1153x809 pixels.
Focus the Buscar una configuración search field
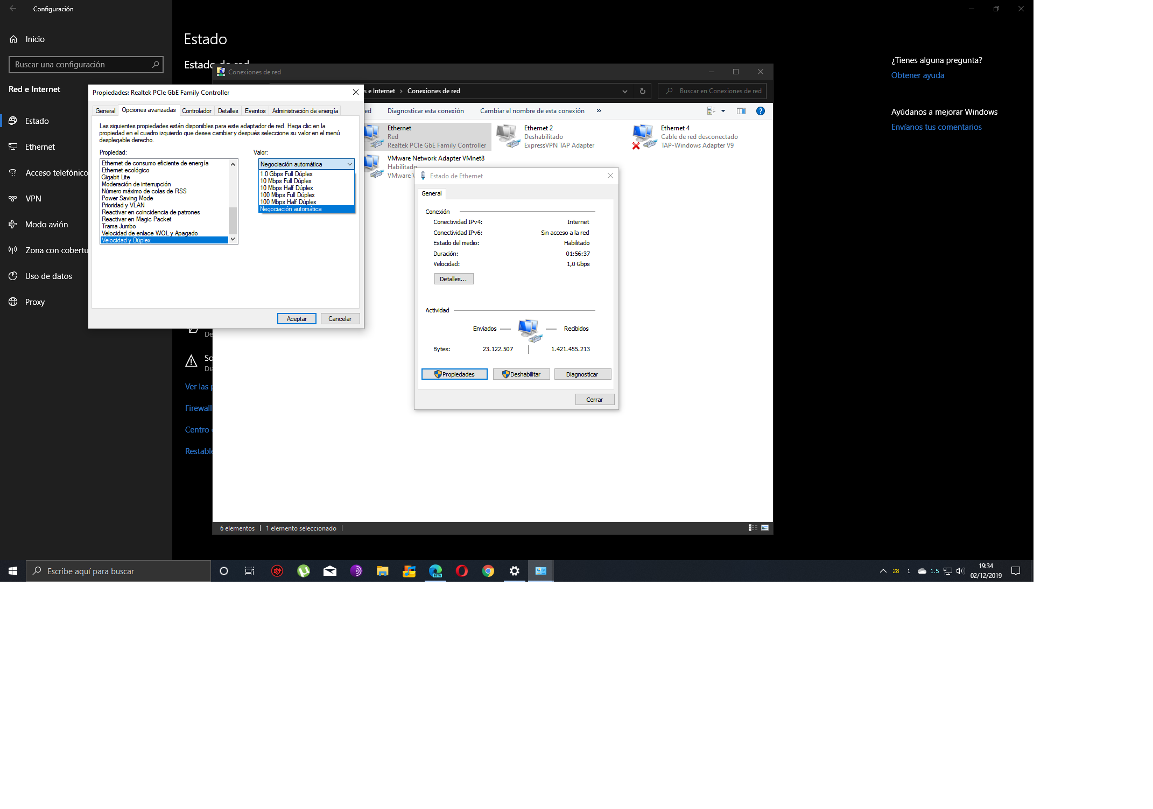86,65
